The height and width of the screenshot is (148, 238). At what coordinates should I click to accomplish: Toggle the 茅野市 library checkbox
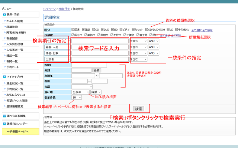tap(112, 35)
